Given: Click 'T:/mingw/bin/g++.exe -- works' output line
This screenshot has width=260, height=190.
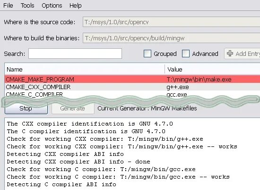Looking at the screenshot, I should click(x=122, y=146).
